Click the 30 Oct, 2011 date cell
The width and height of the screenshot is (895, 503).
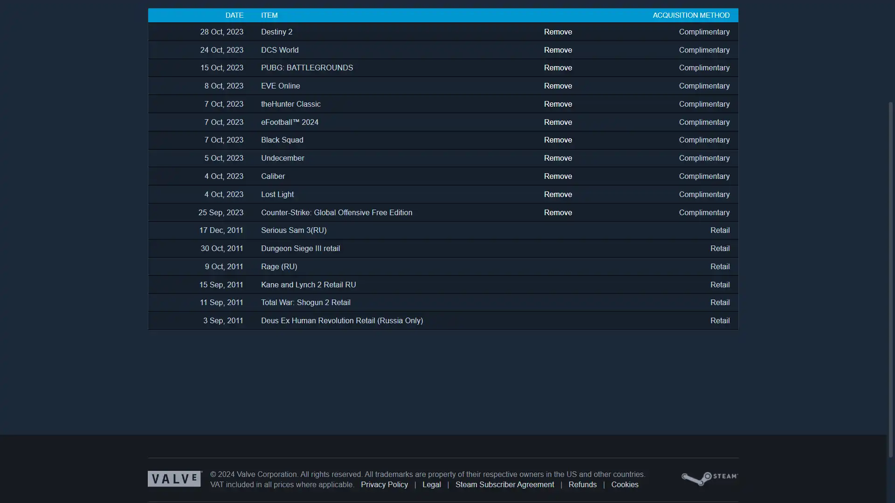(222, 248)
